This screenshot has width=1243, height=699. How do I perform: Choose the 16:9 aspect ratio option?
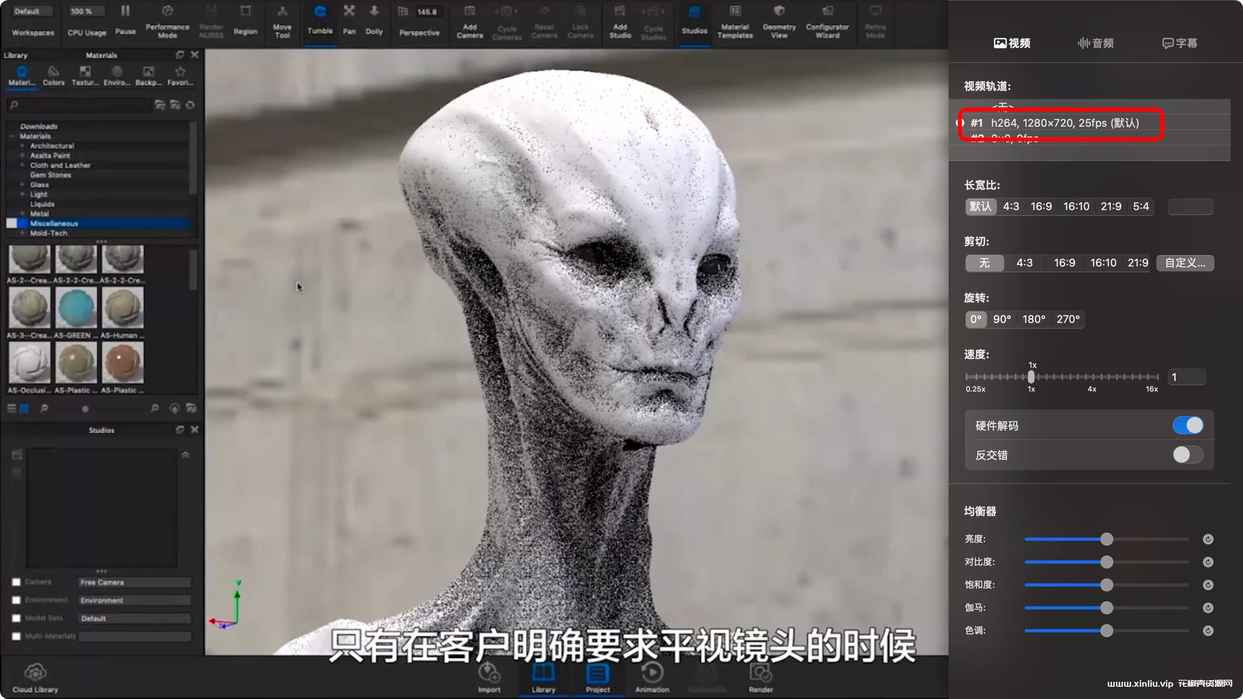click(x=1041, y=206)
